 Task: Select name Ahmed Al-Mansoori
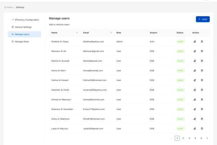click(61, 100)
